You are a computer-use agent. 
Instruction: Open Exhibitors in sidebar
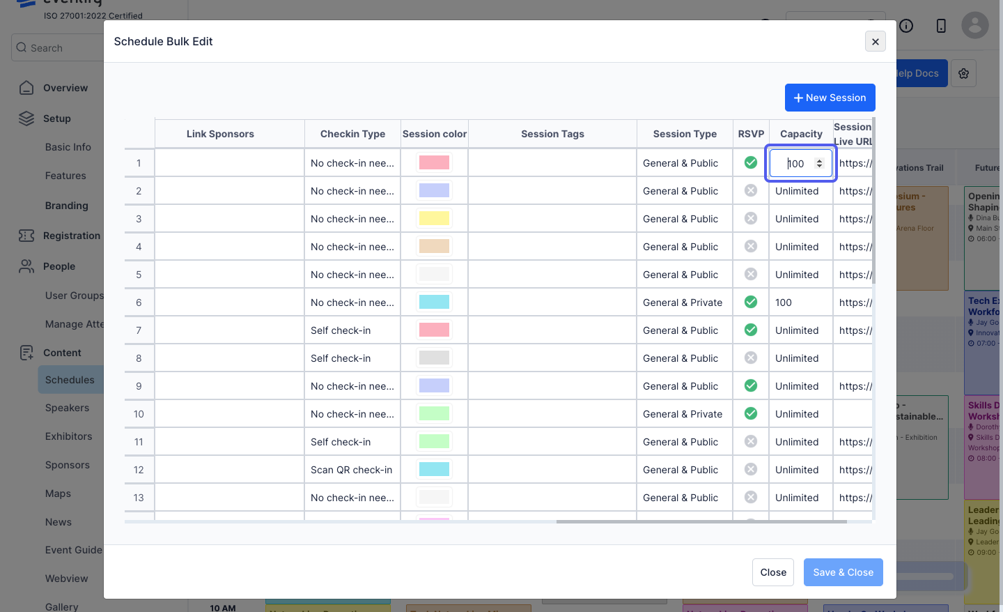[68, 436]
